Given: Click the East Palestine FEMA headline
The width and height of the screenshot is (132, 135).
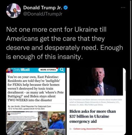Looking at the screenshot, I should 36,89.
